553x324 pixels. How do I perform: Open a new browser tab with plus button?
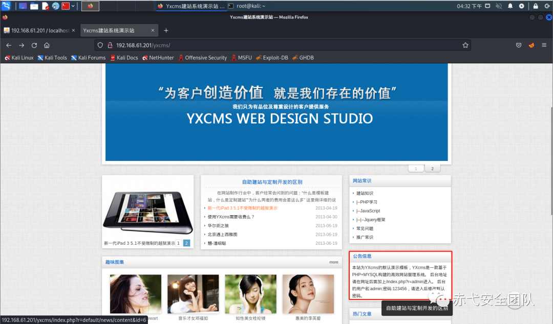point(166,31)
